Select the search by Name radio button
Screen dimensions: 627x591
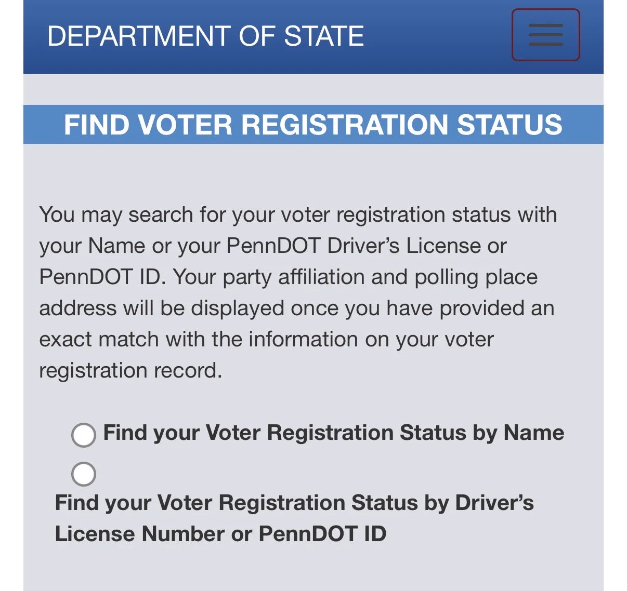(x=83, y=435)
